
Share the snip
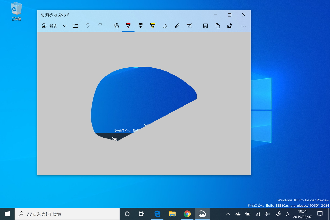click(x=230, y=26)
